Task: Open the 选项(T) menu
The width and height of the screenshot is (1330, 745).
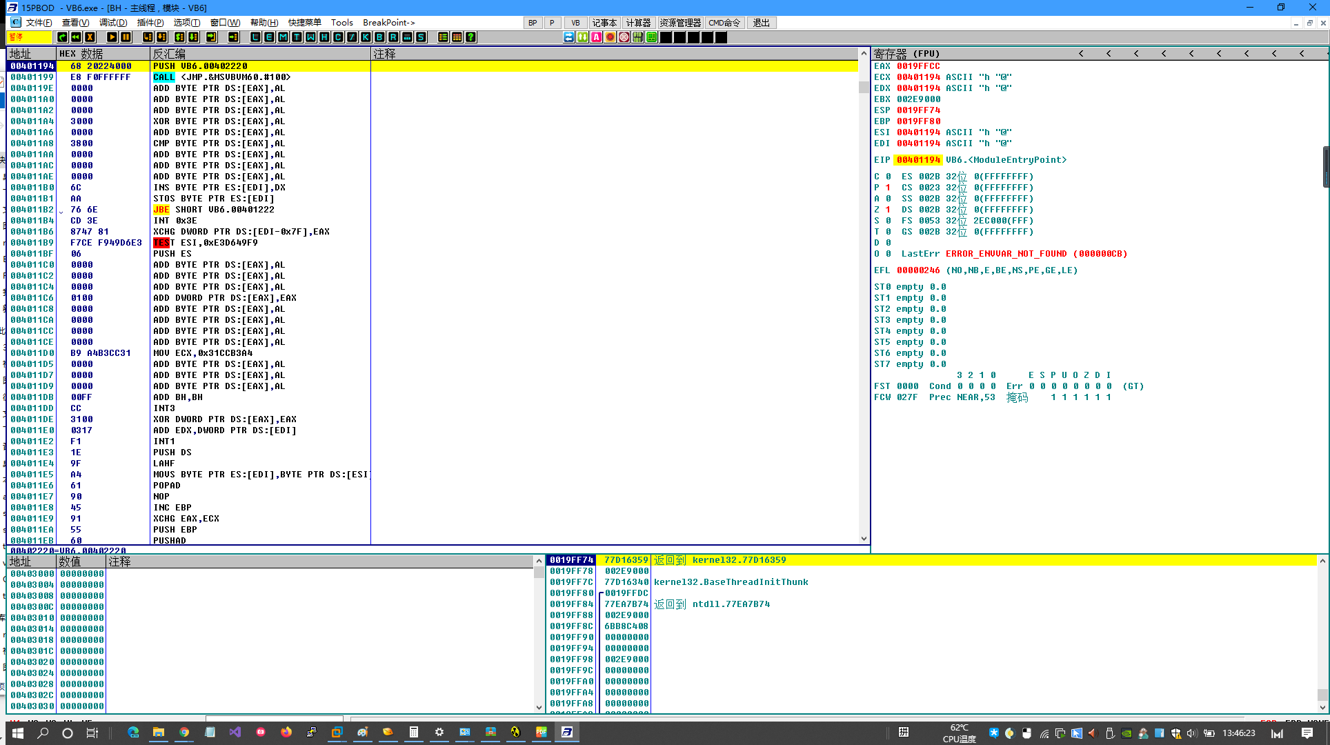Action: click(187, 23)
